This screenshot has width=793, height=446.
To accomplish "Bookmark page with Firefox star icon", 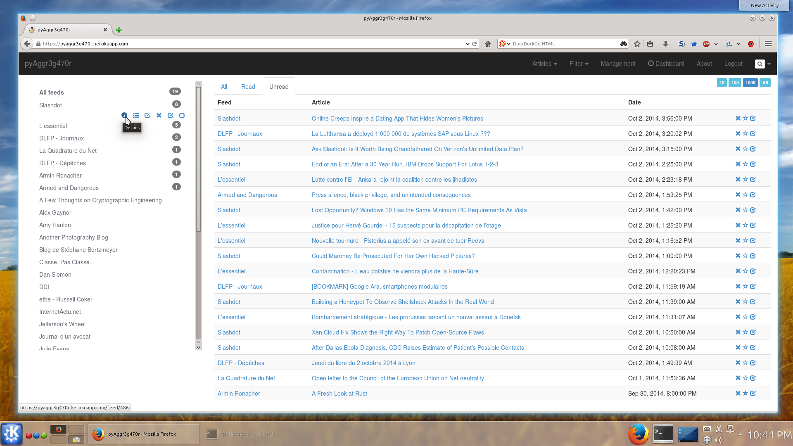I will click(x=637, y=44).
